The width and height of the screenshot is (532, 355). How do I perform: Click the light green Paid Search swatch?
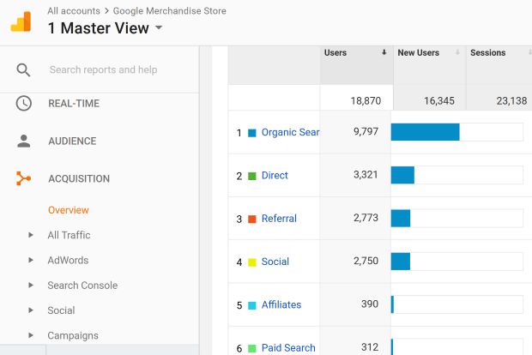pos(252,348)
